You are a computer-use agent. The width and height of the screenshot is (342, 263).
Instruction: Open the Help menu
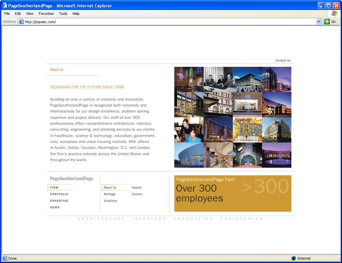[x=76, y=14]
